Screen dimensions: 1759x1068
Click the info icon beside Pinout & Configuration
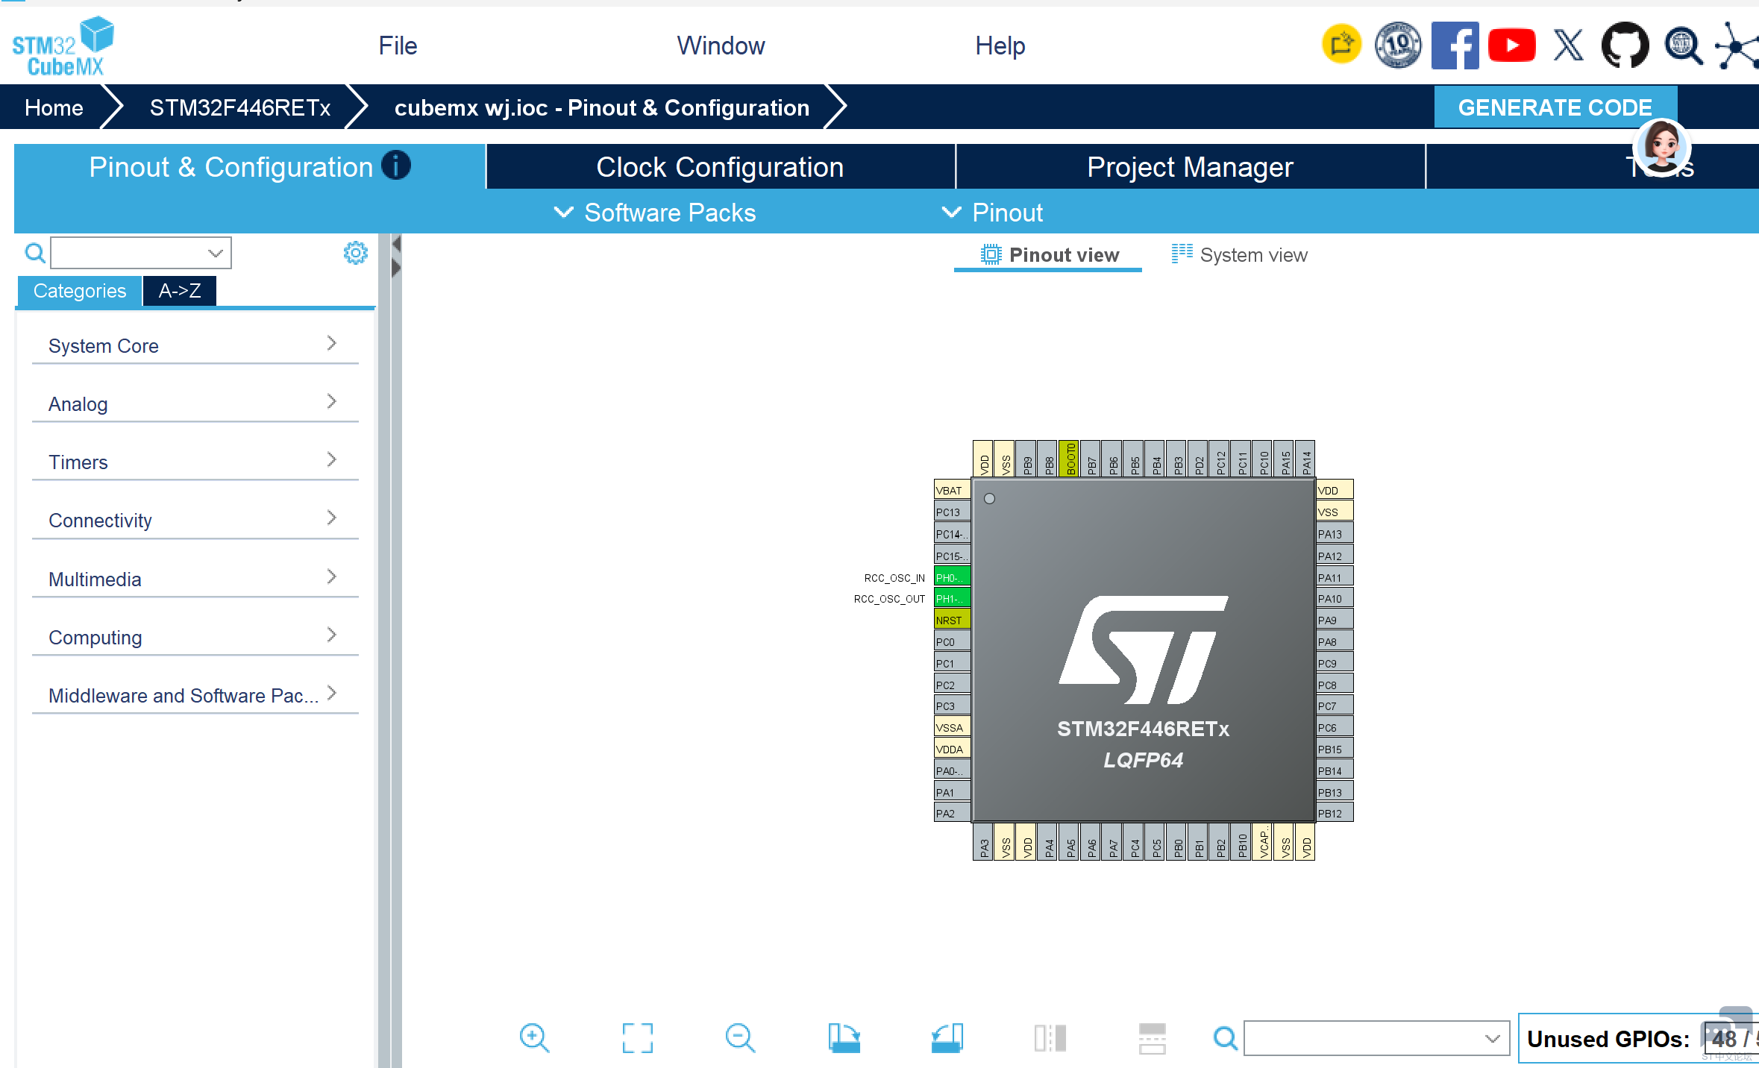click(x=396, y=166)
